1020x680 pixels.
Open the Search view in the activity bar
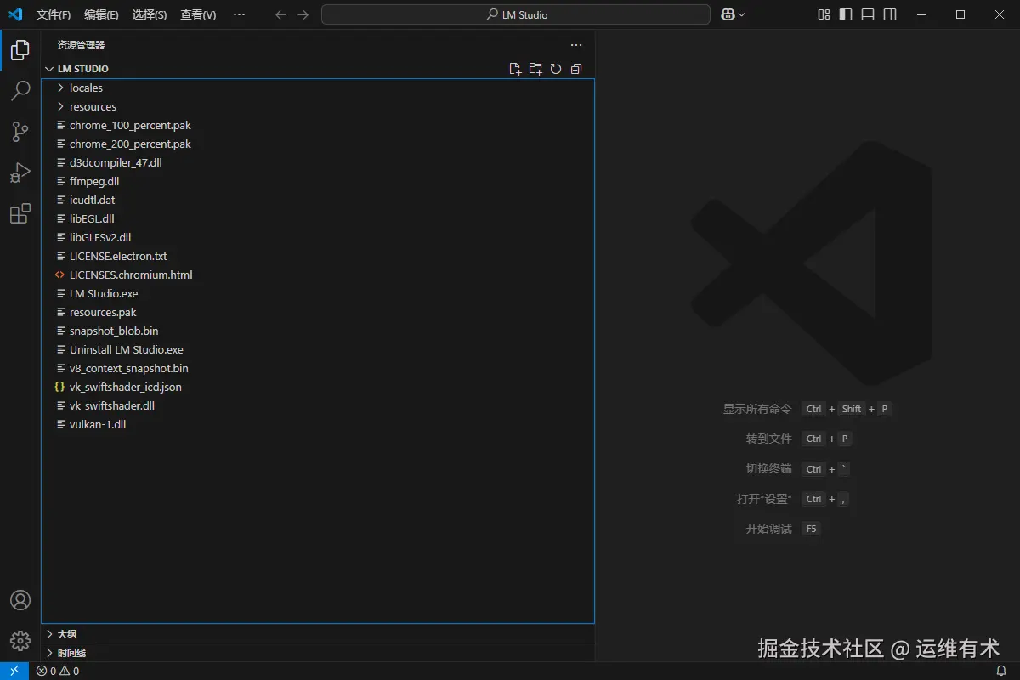(20, 91)
